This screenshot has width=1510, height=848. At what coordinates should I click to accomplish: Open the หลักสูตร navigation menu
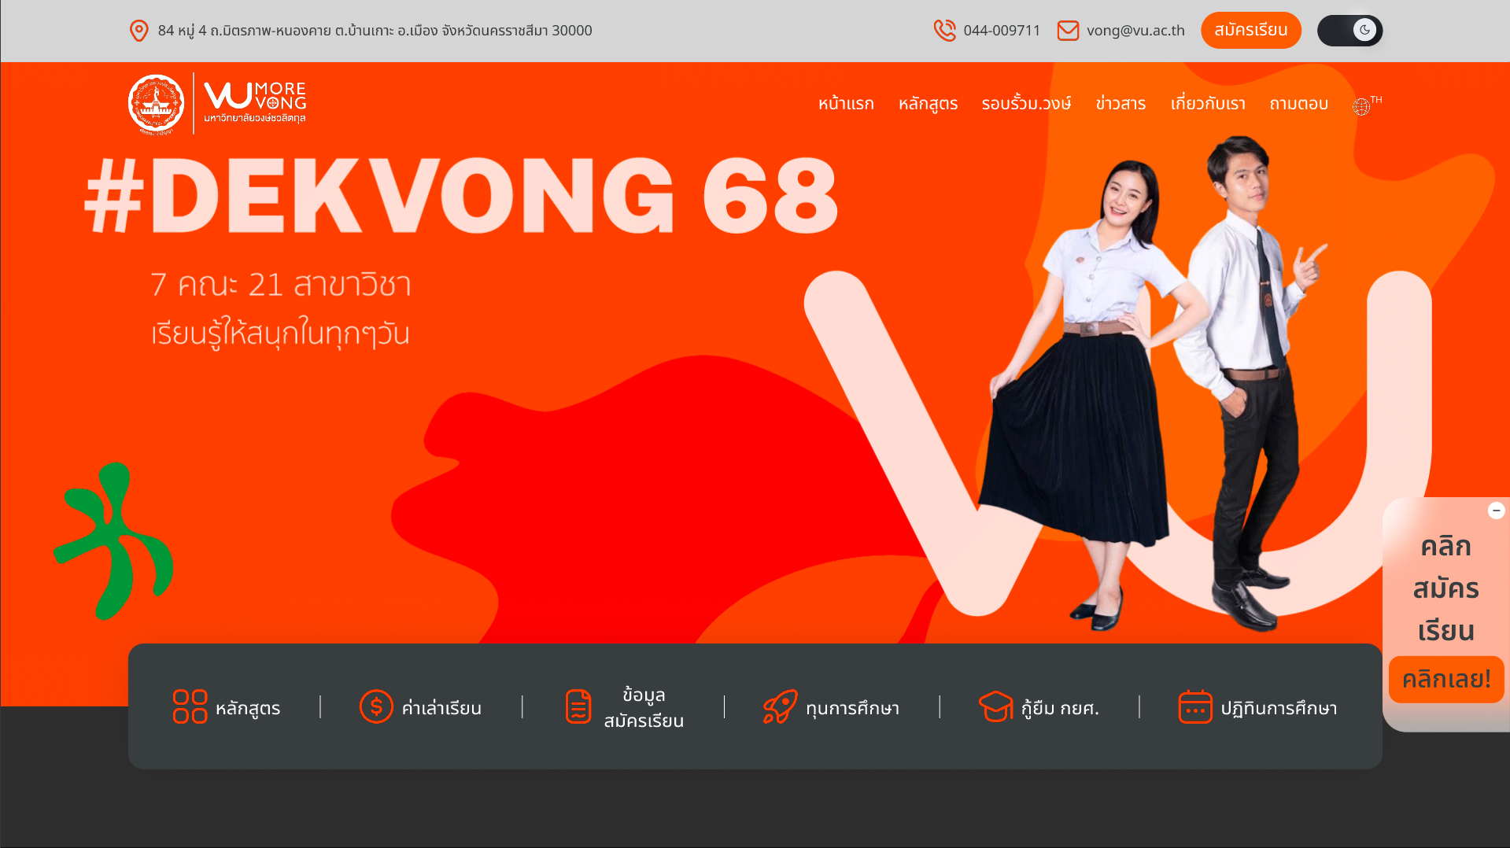928,104
